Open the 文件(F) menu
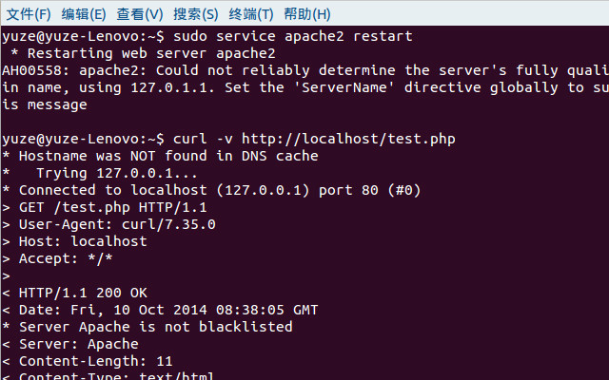609x380 pixels. [x=29, y=14]
